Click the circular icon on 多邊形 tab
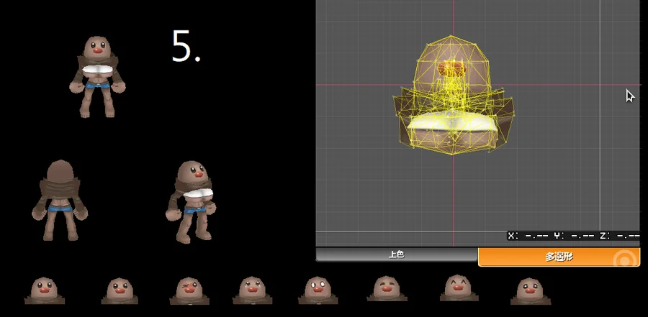Image resolution: width=648 pixels, height=317 pixels. tap(625, 257)
